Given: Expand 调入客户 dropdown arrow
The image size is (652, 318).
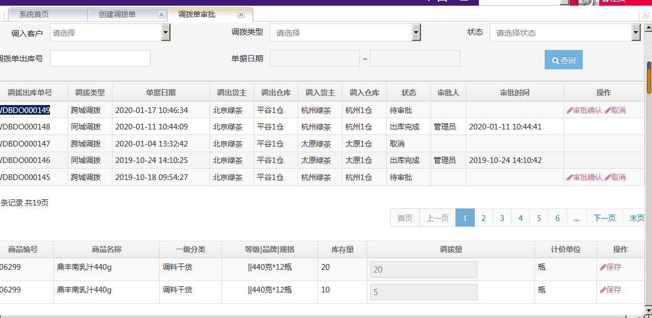Looking at the screenshot, I should pos(165,32).
